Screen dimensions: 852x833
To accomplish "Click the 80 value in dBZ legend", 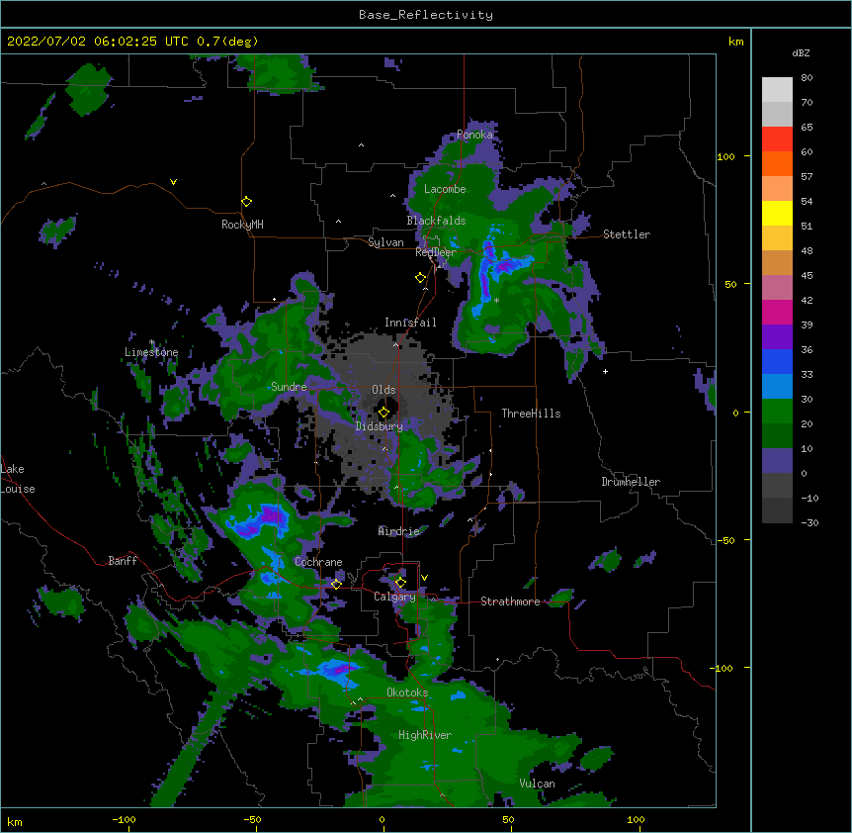I will (807, 78).
